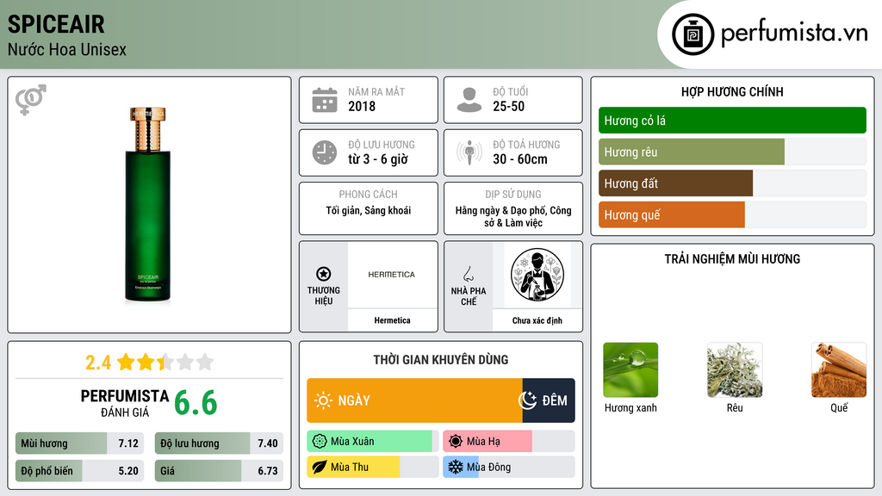This screenshot has width=882, height=496.
Task: Click the Hương rêu accord bar
Action: coord(732,152)
